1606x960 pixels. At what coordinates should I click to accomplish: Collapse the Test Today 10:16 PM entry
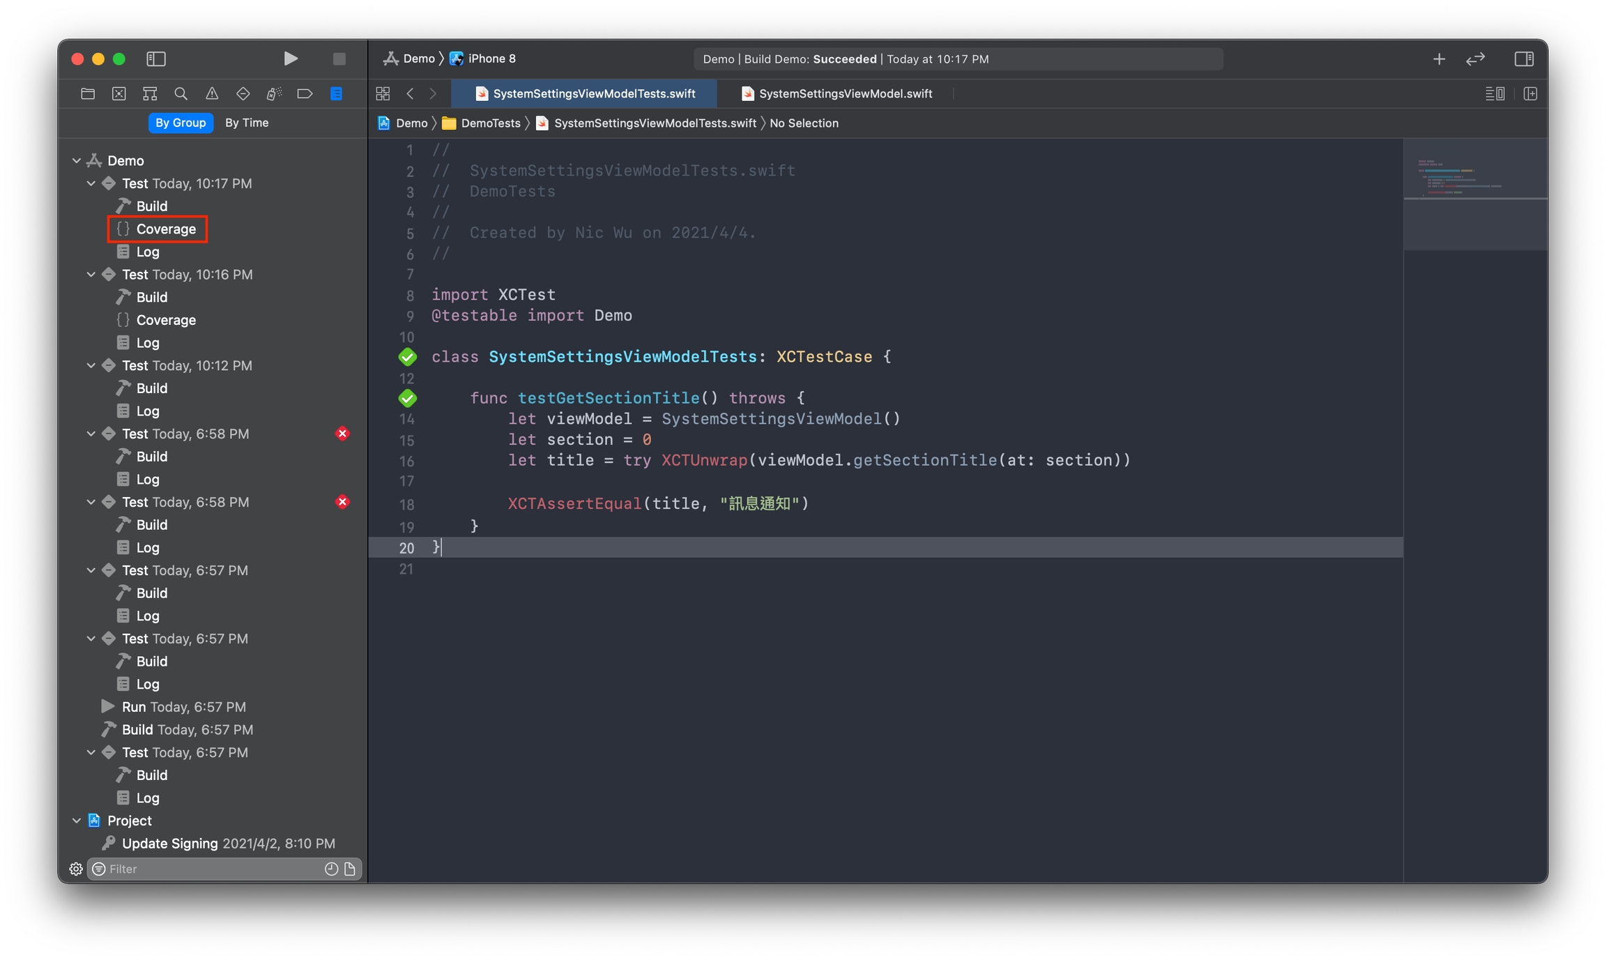(x=91, y=275)
